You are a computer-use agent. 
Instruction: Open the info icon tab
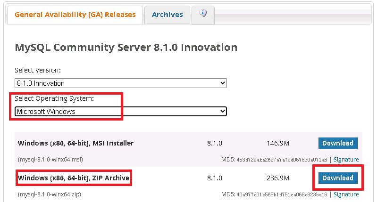coord(203,14)
